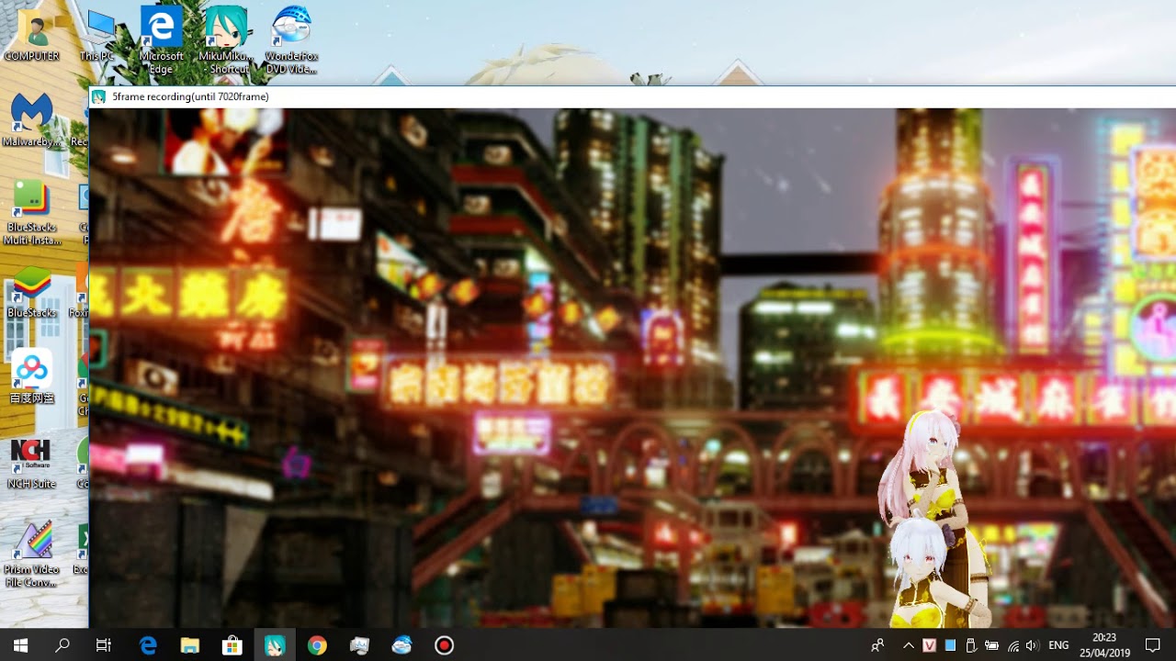
Task: Open BlueStacks Multi-Instance desktop shortcut
Action: tap(31, 212)
